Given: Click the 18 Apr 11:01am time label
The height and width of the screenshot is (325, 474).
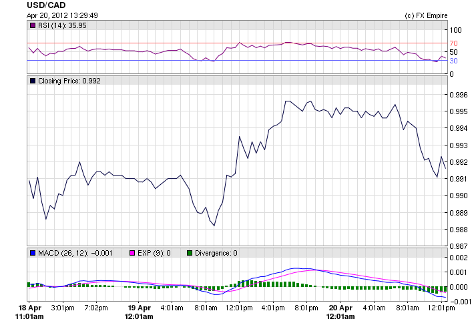Looking at the screenshot, I should (29, 312).
